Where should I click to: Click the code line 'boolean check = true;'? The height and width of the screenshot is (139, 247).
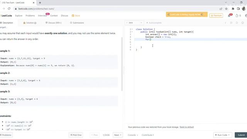158,37
